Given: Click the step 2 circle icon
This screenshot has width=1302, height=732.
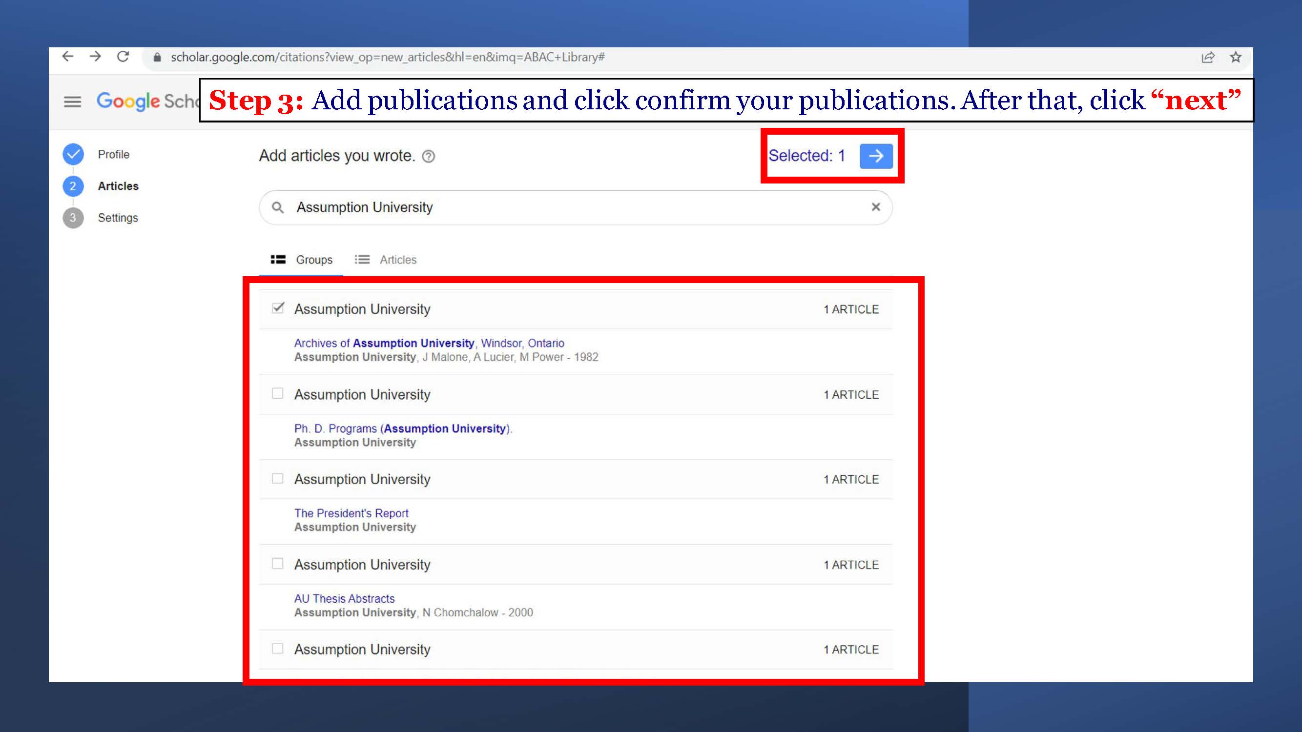Looking at the screenshot, I should [73, 186].
